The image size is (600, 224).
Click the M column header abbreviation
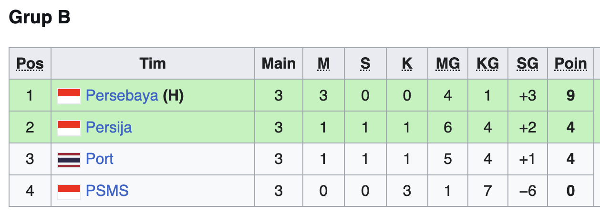tap(323, 63)
